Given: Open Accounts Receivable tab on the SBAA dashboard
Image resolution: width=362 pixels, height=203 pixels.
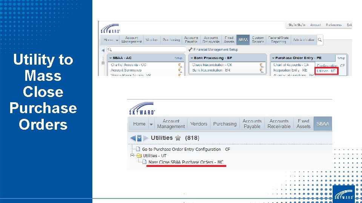Looking at the screenshot, I should pyautogui.click(x=211, y=40).
